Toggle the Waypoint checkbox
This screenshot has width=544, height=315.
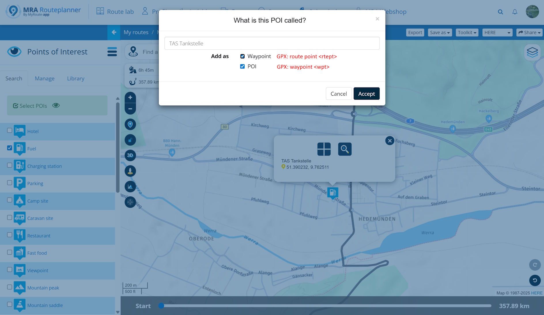(242, 56)
